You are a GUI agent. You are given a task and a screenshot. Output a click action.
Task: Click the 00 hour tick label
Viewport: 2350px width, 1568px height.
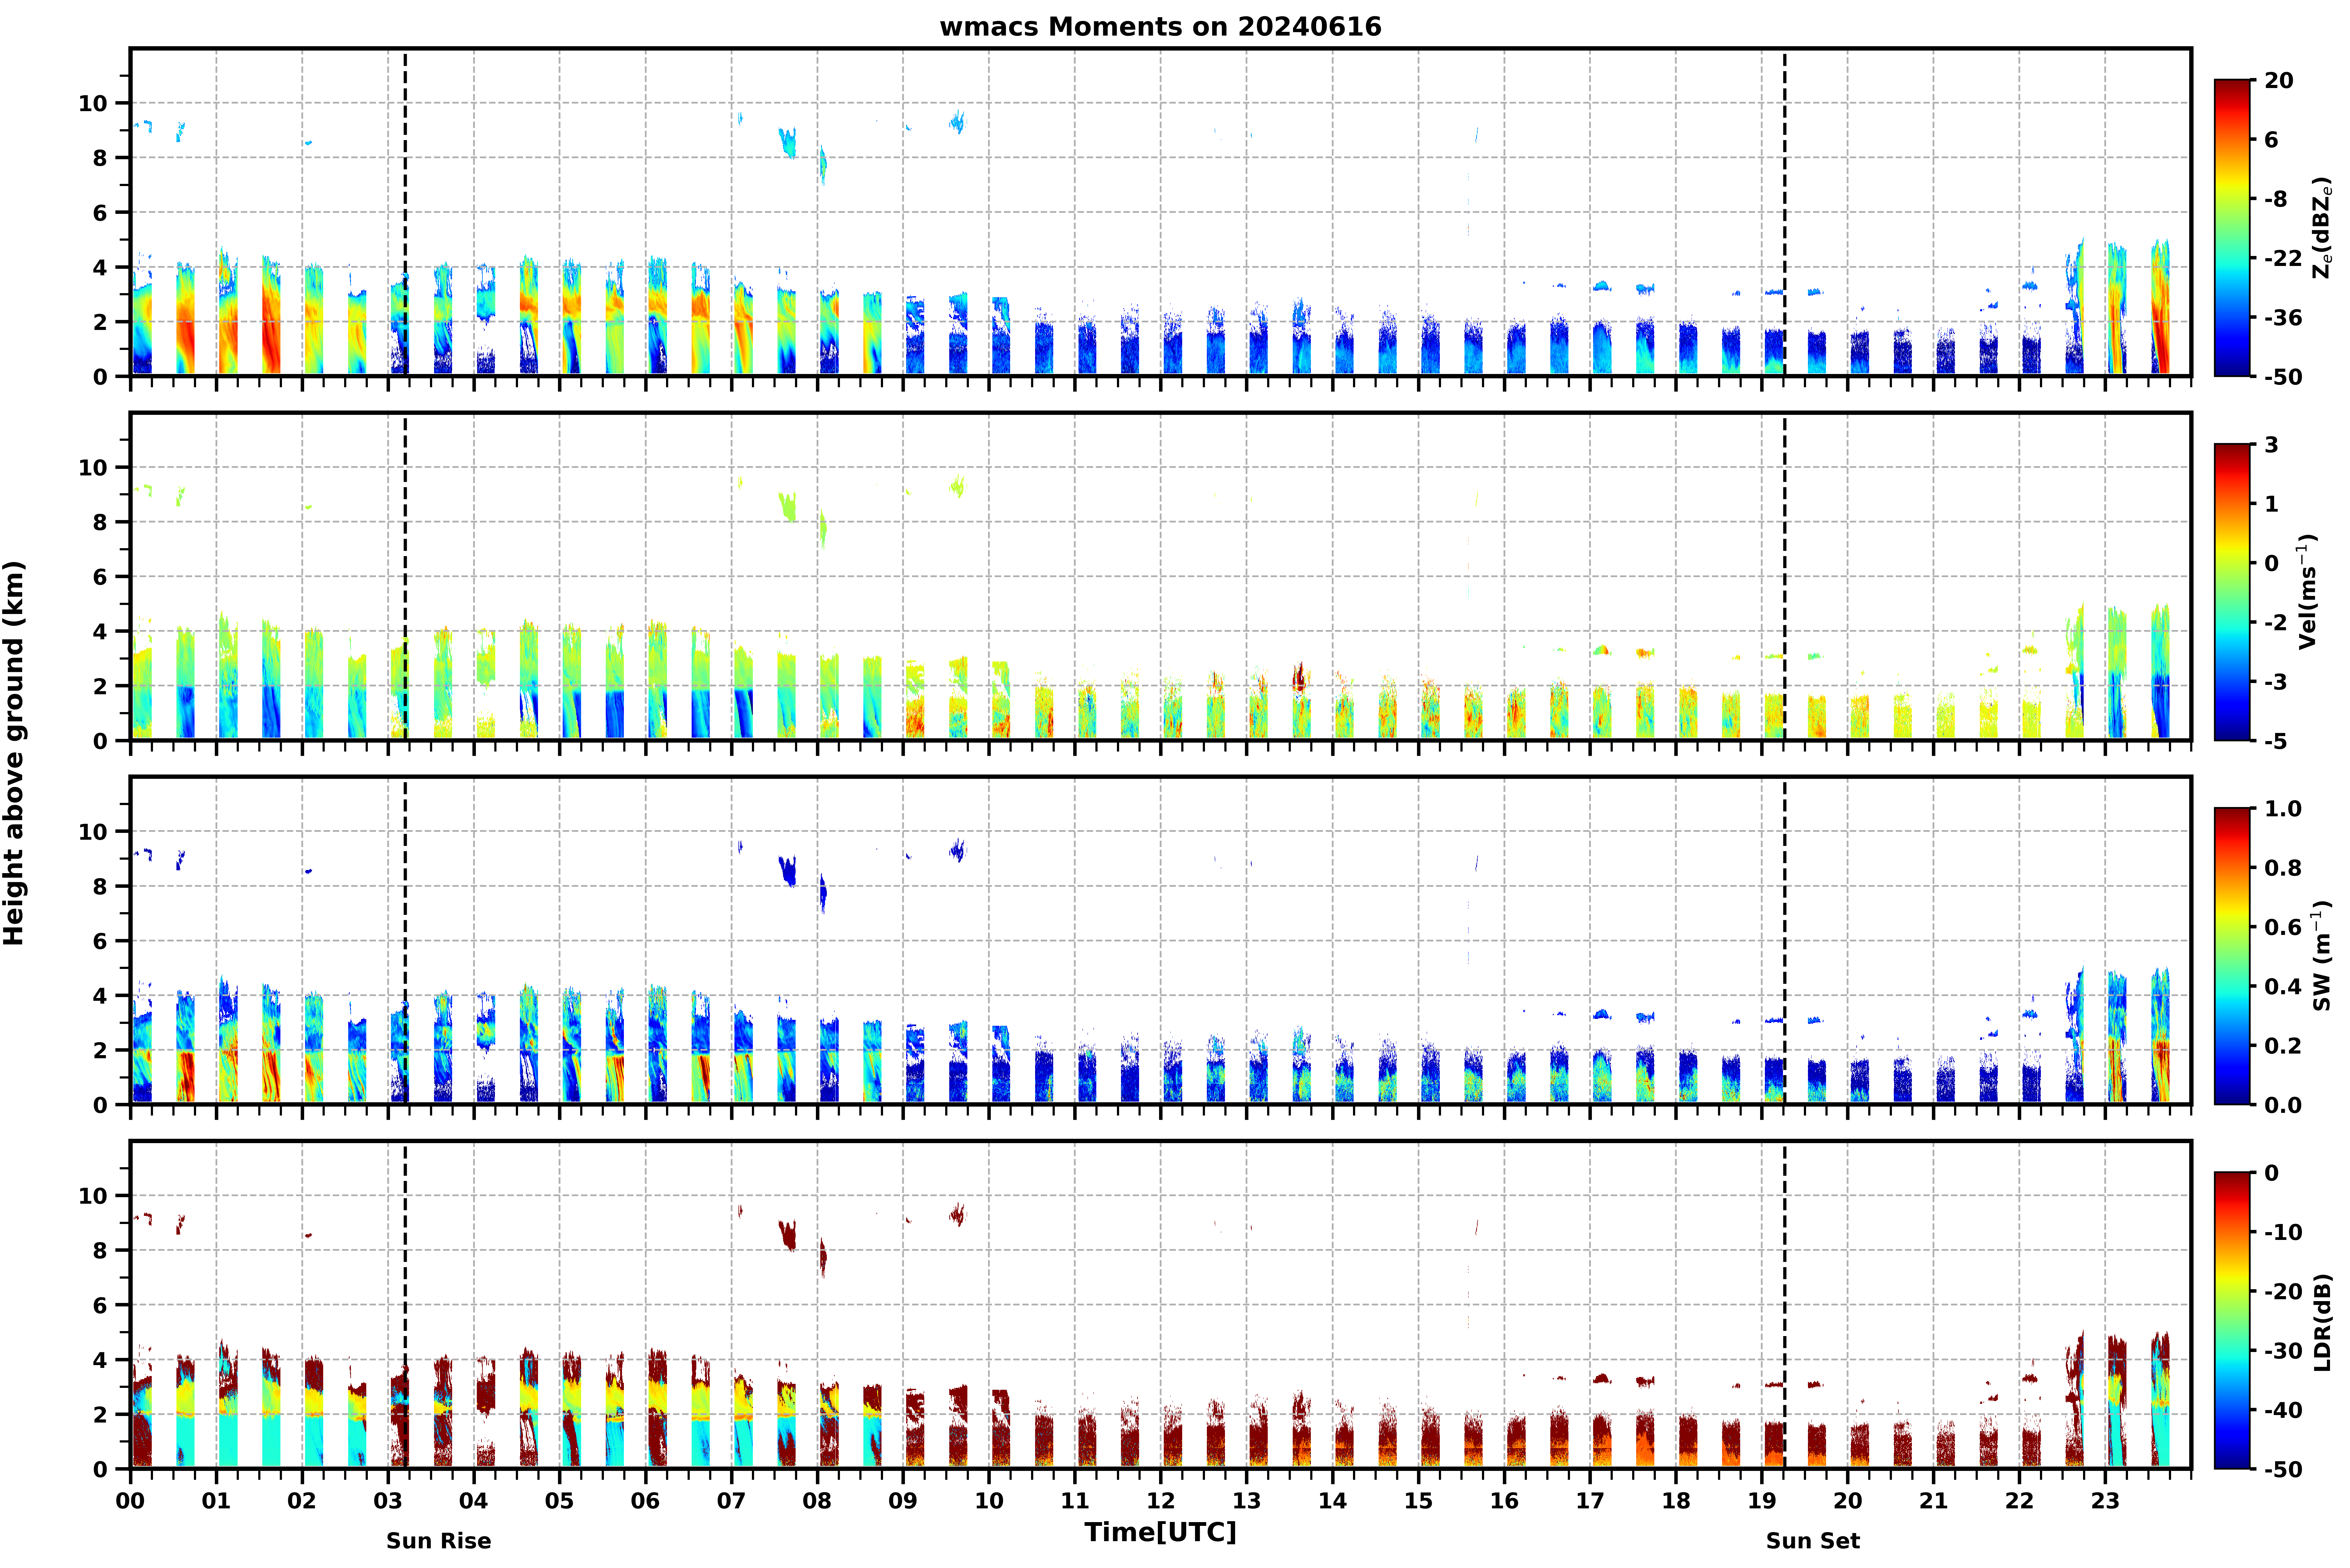coord(130,1501)
